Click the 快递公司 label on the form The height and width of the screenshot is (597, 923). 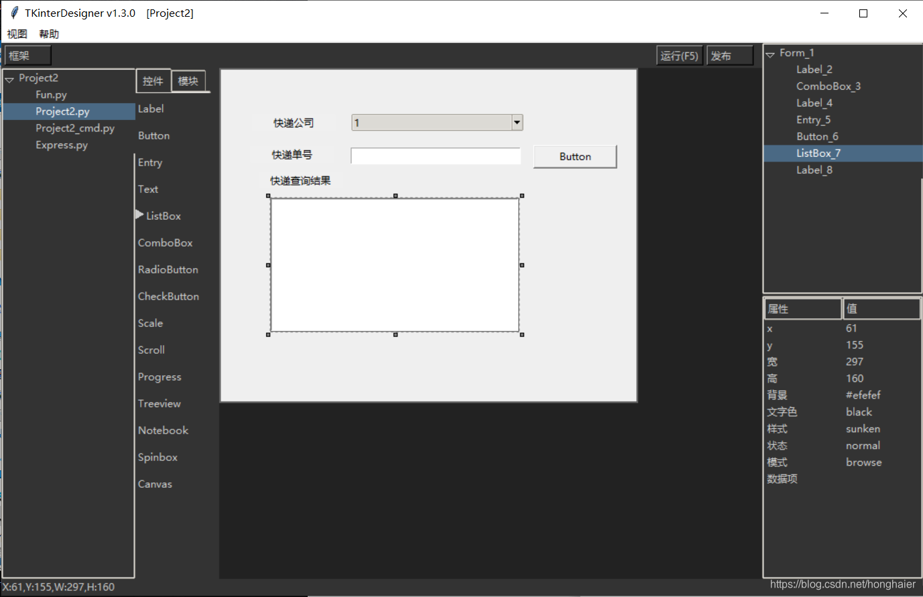294,123
